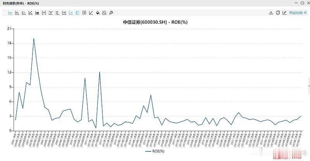Click the window title 财务摘要(单季) - ROE(%)
Viewport: 310px width, 161px height.
[21, 3]
